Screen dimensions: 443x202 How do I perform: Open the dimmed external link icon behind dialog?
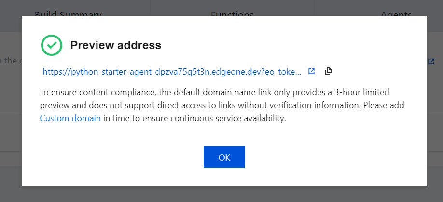tap(431, 62)
